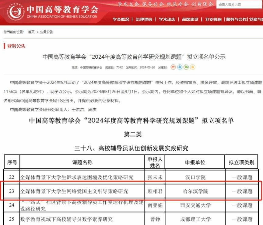Open the 学术动态 menu

click(167, 19)
